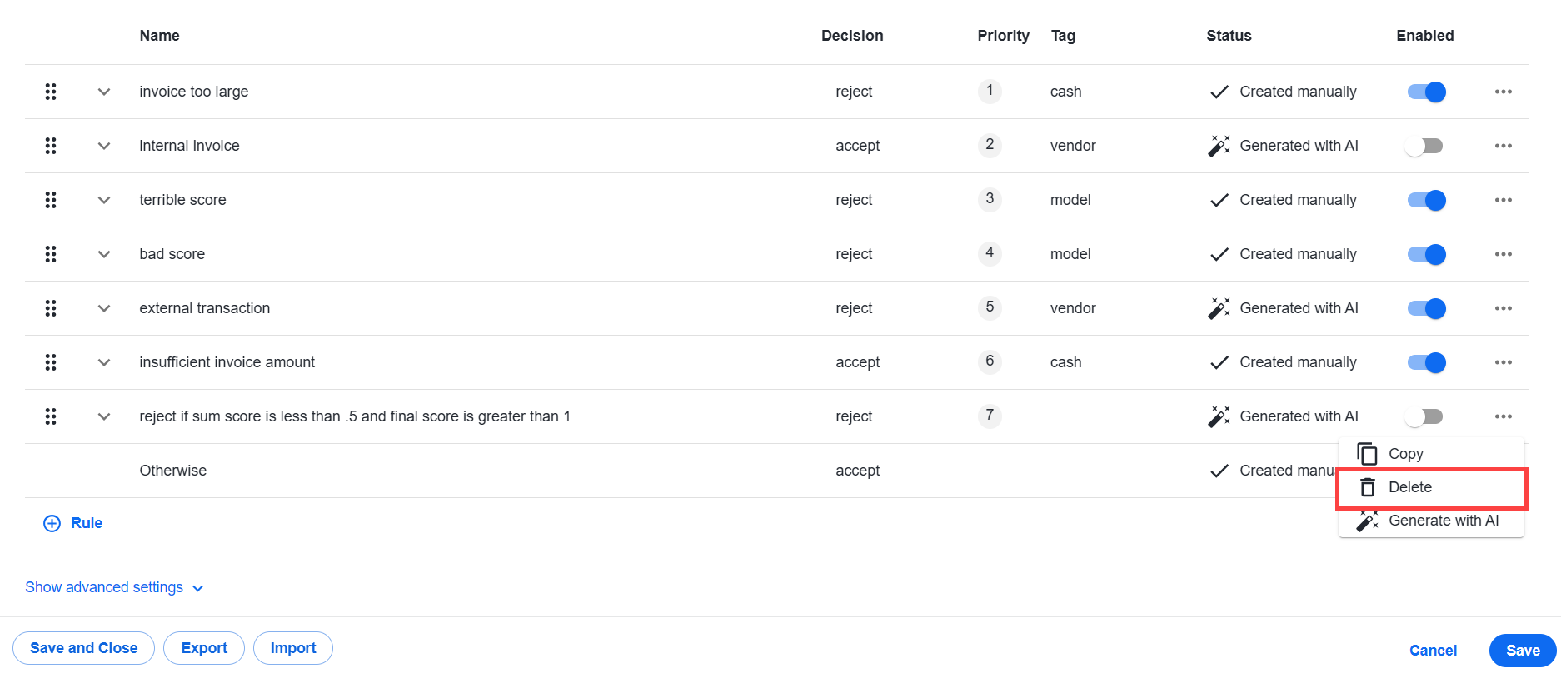Click drag handle of insufficient invoice amount

(x=51, y=362)
